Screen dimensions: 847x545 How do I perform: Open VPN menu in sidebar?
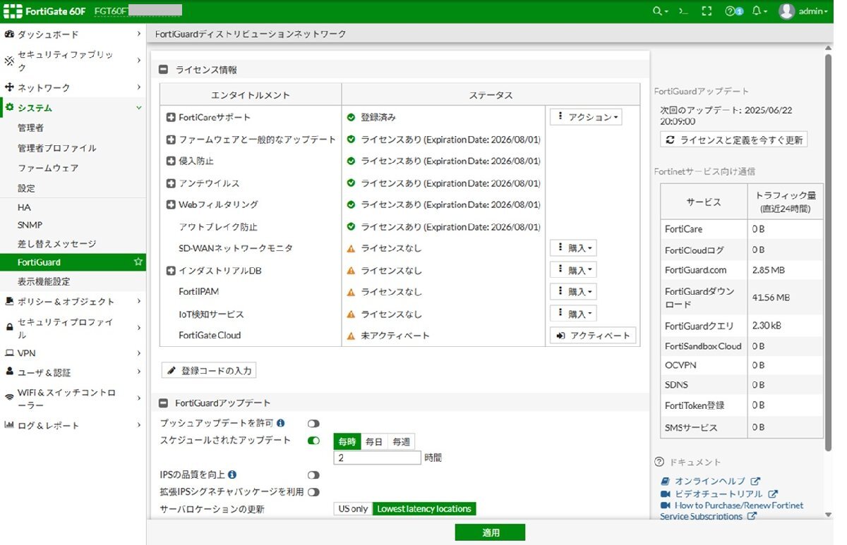[x=73, y=353]
